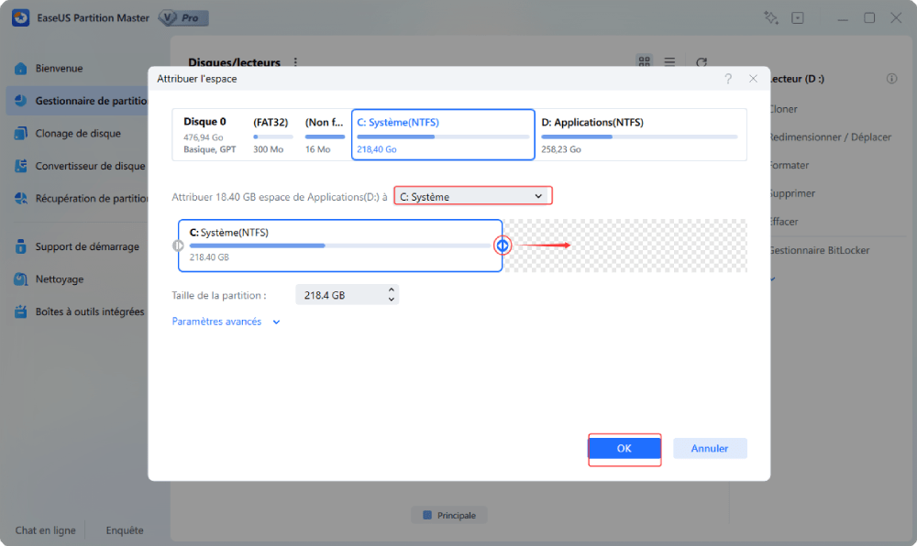Select the D: Applications(NTFS) partition block
Screen dimensions: 917x546
640,135
